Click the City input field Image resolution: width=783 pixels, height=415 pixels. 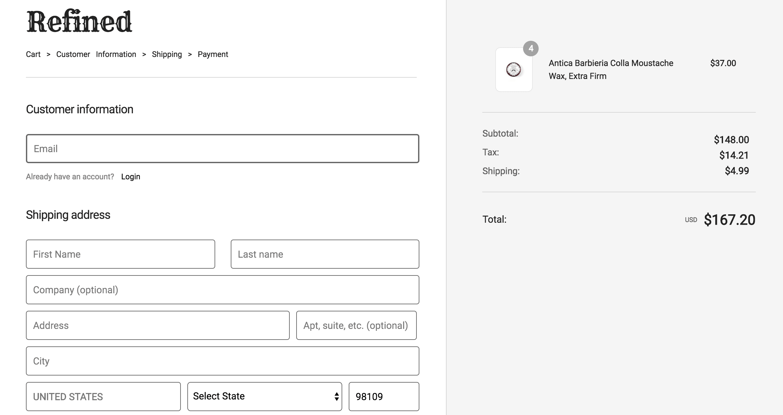(222, 361)
